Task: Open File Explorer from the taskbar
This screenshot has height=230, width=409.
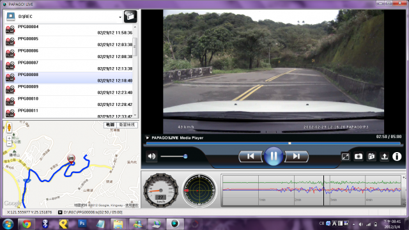Action: [x=118, y=224]
